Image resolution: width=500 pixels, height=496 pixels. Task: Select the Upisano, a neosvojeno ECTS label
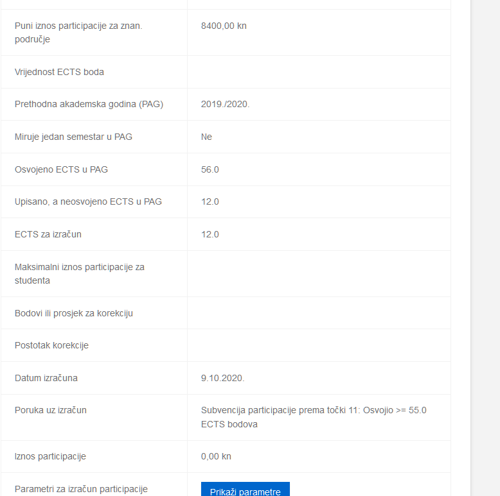click(88, 201)
